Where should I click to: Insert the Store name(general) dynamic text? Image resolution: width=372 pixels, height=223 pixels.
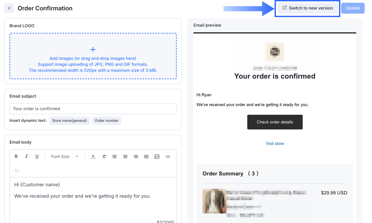point(69,121)
